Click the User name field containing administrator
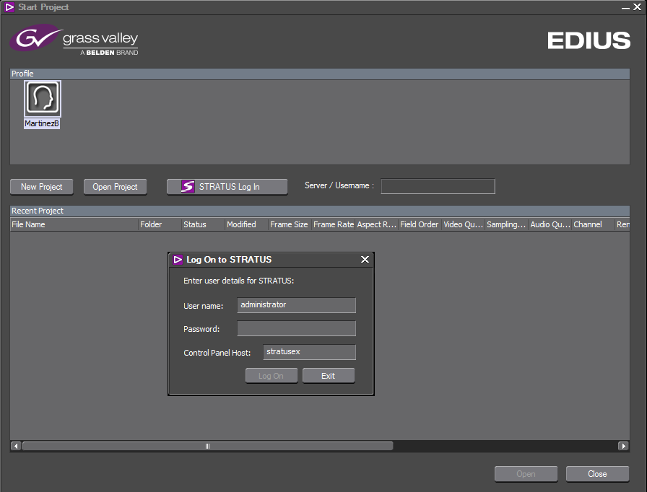This screenshot has height=492, width=647. coord(296,305)
